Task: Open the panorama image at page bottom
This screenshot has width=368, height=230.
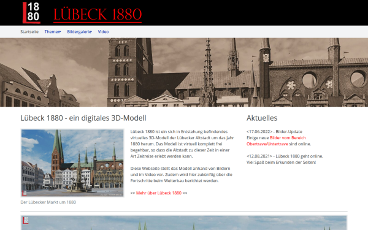Action: click(x=184, y=223)
